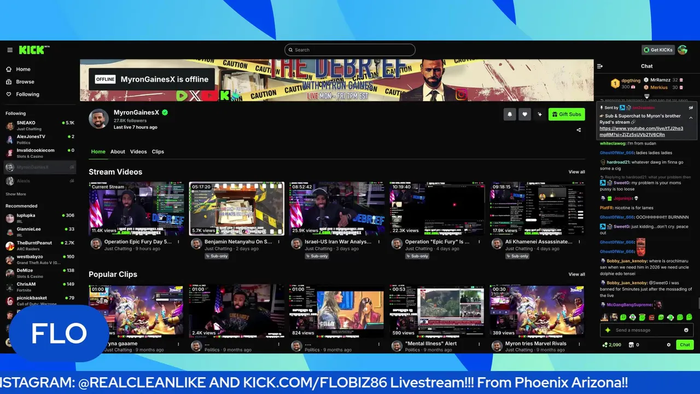Image resolution: width=700 pixels, height=394 pixels.
Task: Click the red angry emote in quick emotes
Action: 652,317
